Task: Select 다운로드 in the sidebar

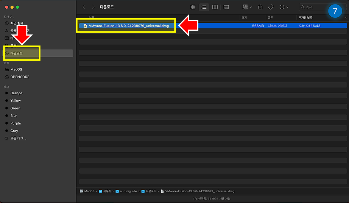Action: tap(38, 53)
